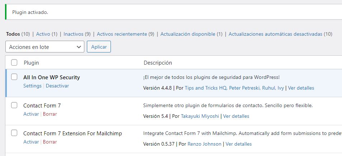This screenshot has height=156, width=342.
Task: Open the Activos recientemente filter
Action: click(x=122, y=34)
